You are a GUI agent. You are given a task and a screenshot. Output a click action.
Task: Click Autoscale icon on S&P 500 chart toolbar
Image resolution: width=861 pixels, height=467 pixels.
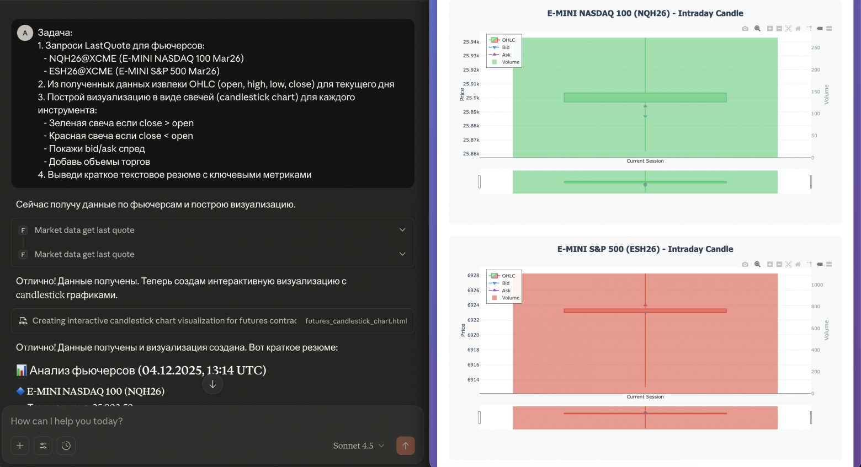788,265
